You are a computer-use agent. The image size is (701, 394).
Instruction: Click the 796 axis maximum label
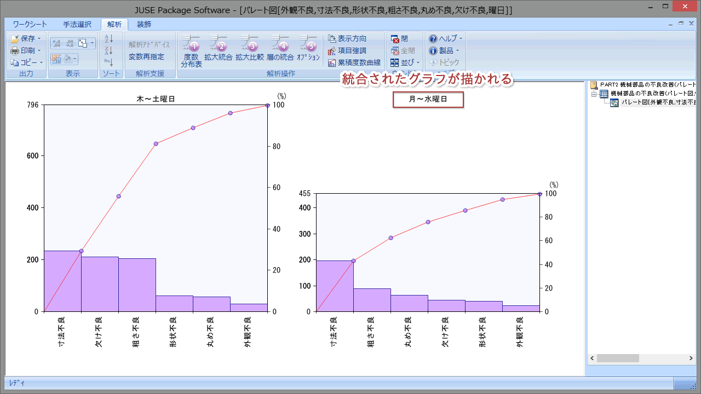[x=33, y=105]
